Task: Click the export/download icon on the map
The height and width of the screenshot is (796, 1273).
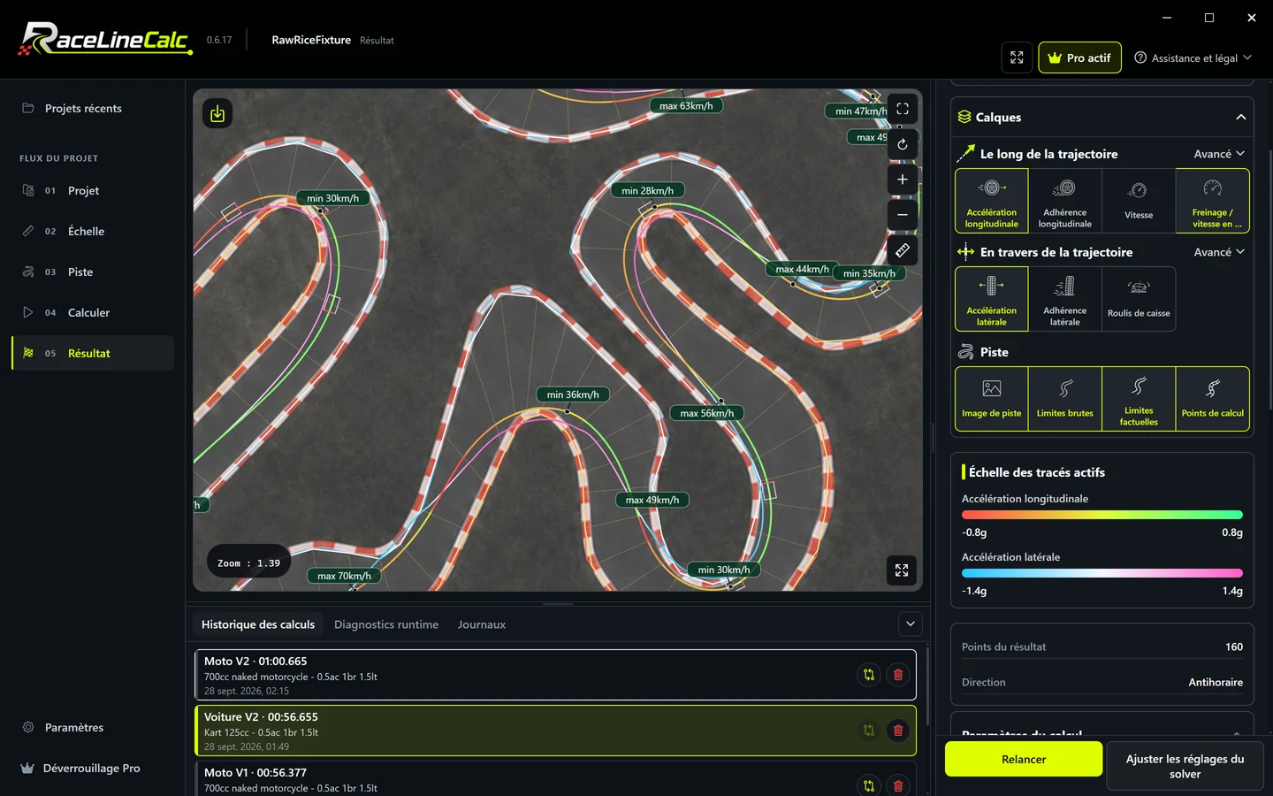Action: pos(217,113)
